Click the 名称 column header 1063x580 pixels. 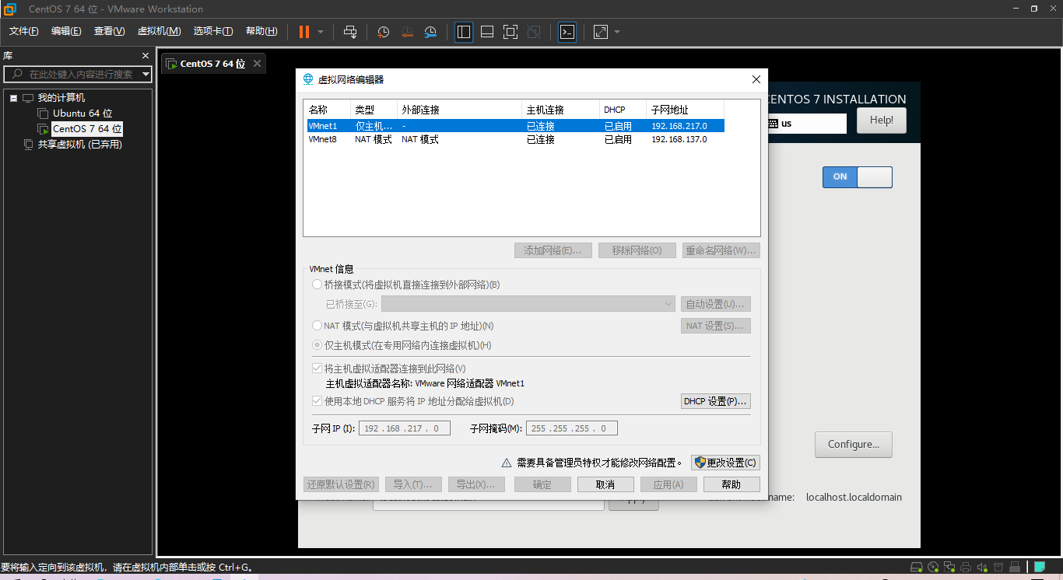(x=327, y=110)
